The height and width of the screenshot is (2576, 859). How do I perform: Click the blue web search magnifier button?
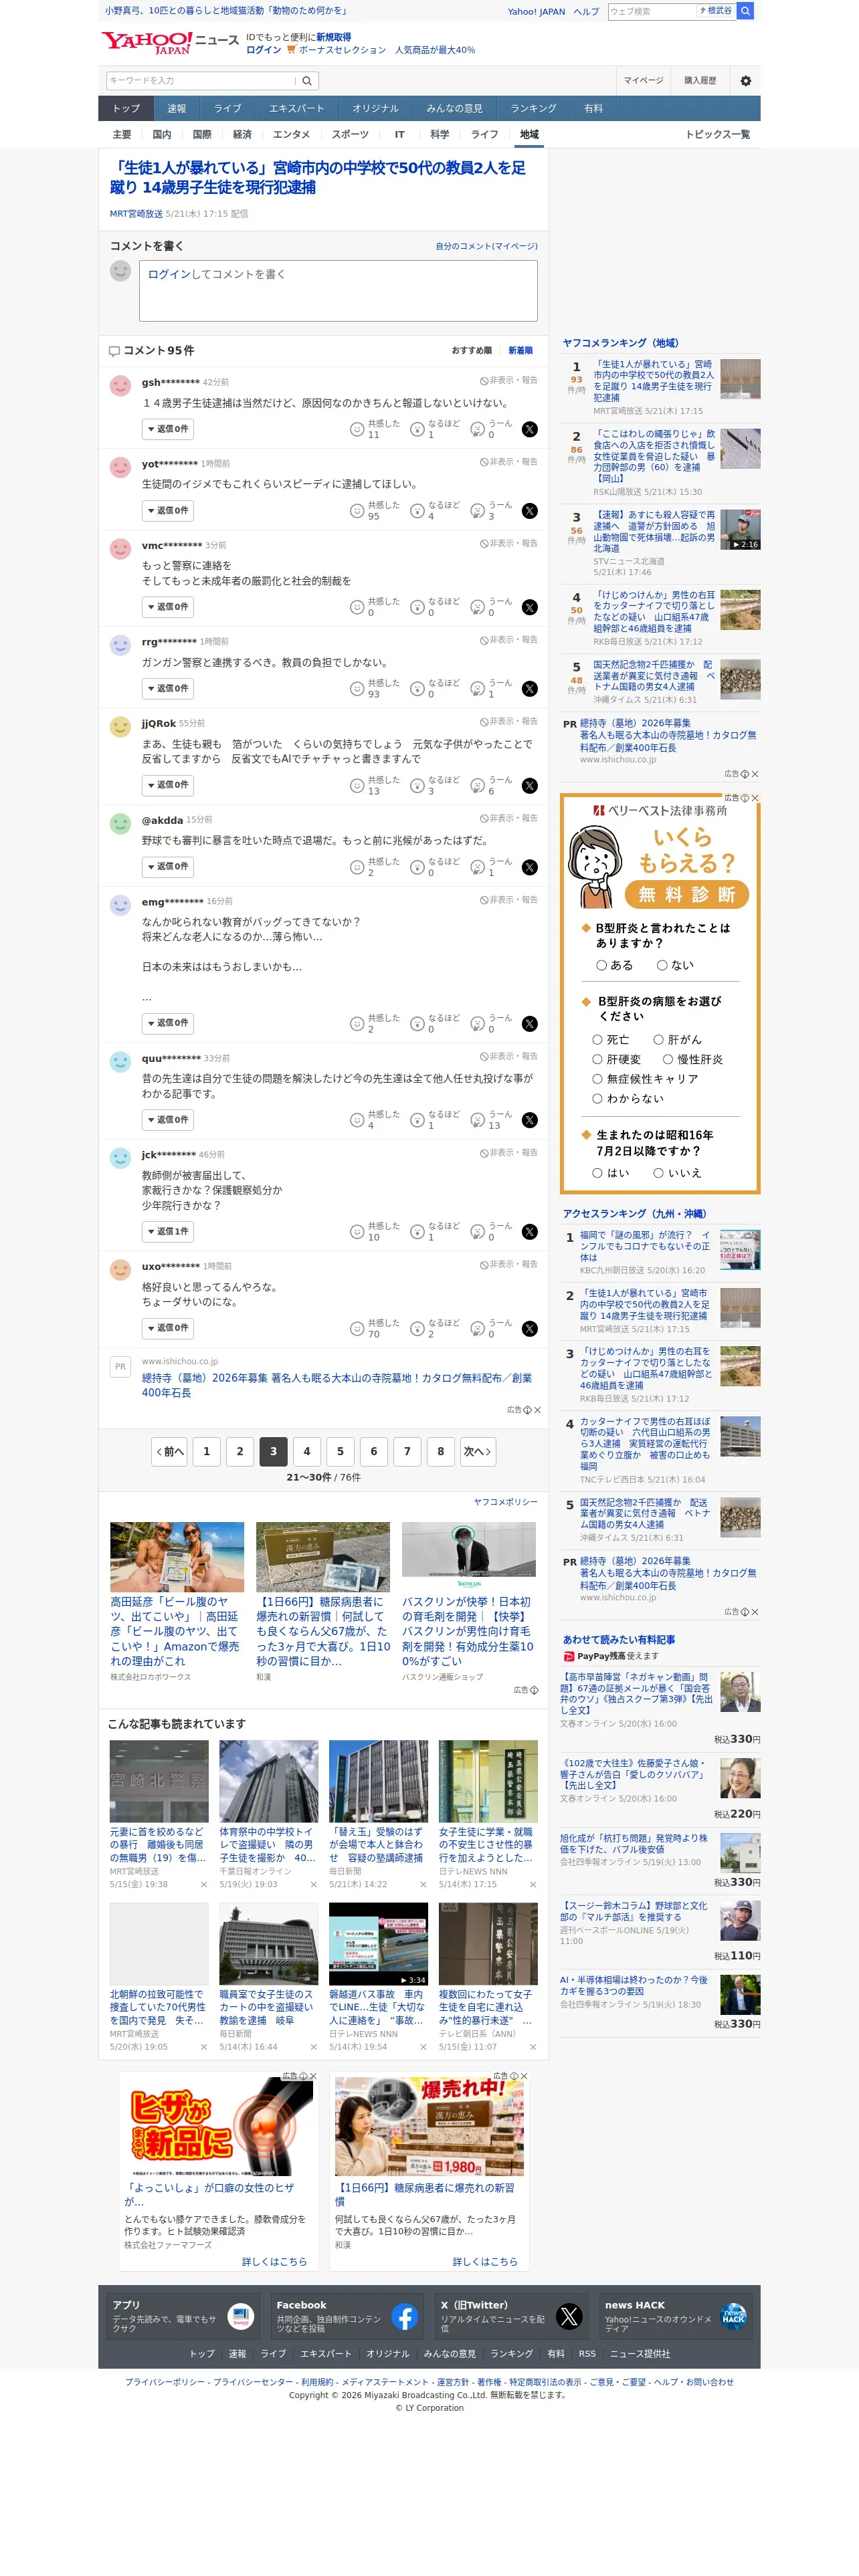point(745,11)
